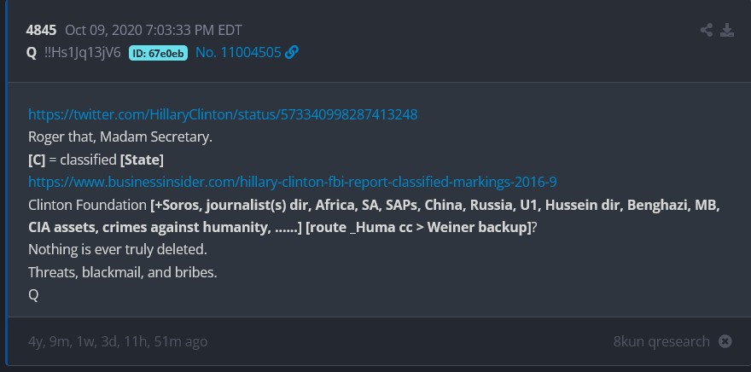
Task: Click the "[C] = classified [State]" line
Action: tap(96, 160)
